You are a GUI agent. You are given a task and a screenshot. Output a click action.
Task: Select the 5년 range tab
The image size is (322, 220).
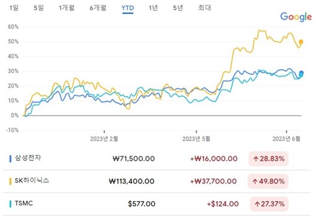click(x=178, y=8)
